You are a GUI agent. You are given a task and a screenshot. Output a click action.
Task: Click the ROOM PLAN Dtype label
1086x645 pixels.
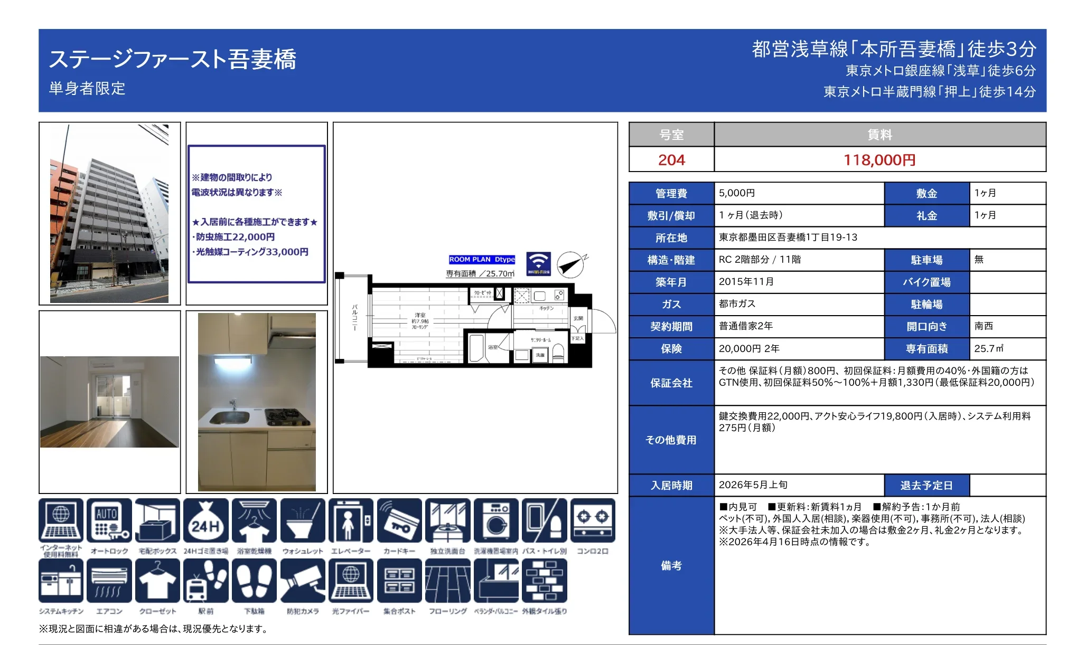[482, 259]
